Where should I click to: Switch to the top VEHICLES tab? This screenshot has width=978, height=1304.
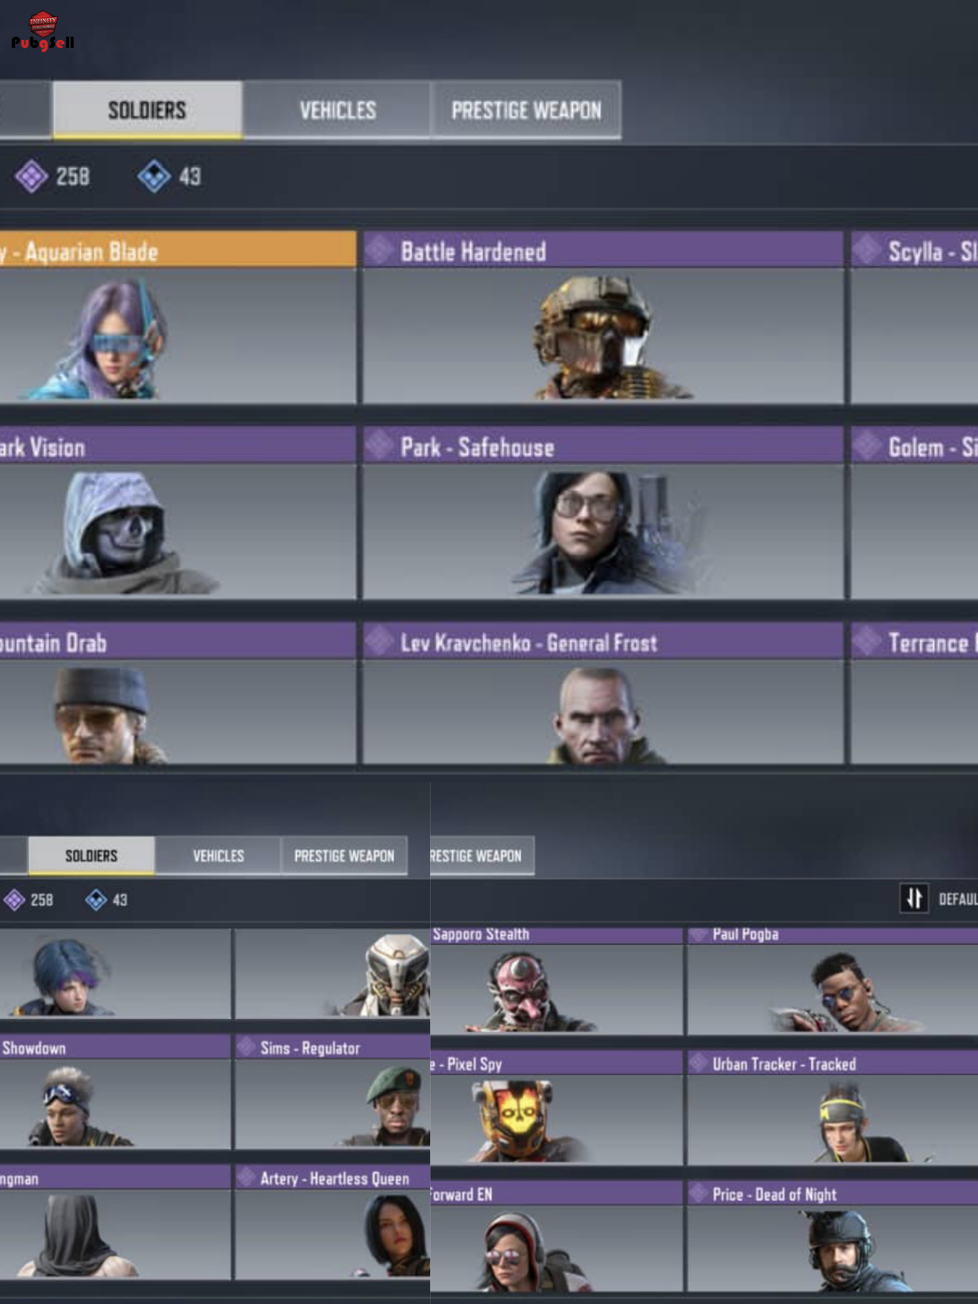coord(337,110)
